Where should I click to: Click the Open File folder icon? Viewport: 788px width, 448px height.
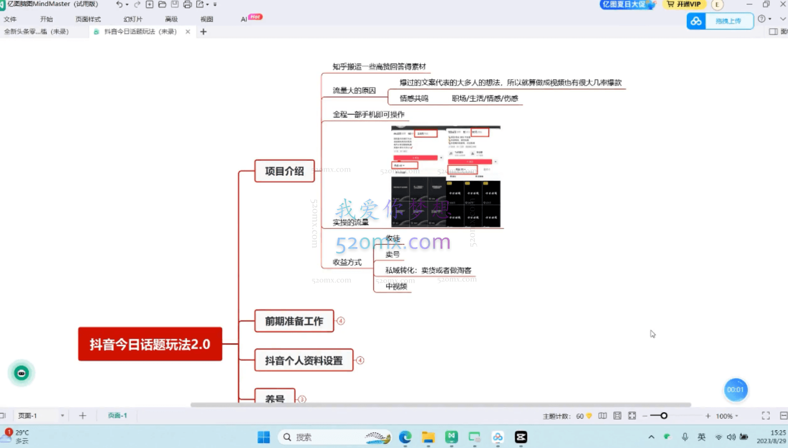click(162, 4)
